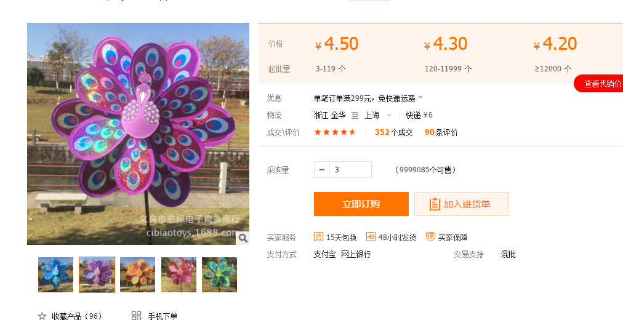623x320 pixels.
Task: Open the QR code icon for 手机下单
Action: click(x=136, y=316)
